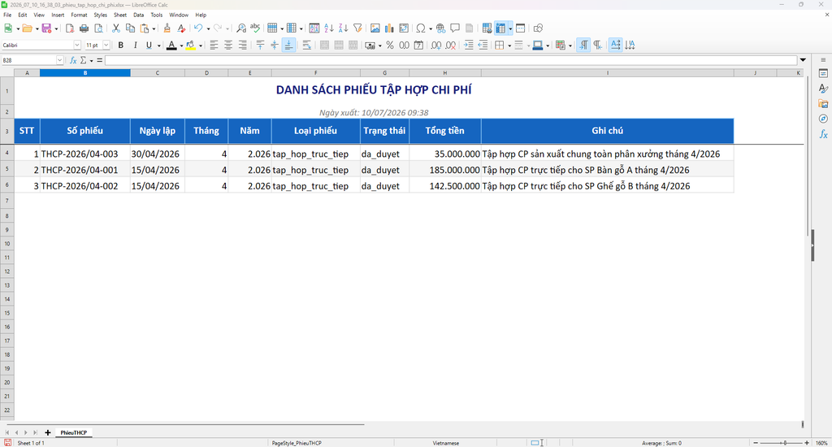This screenshot has width=832, height=447.
Task: Insert a chart
Action: [x=389, y=28]
